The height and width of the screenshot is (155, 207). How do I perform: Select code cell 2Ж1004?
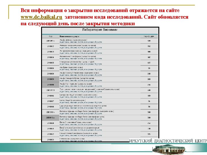[x=51, y=57]
